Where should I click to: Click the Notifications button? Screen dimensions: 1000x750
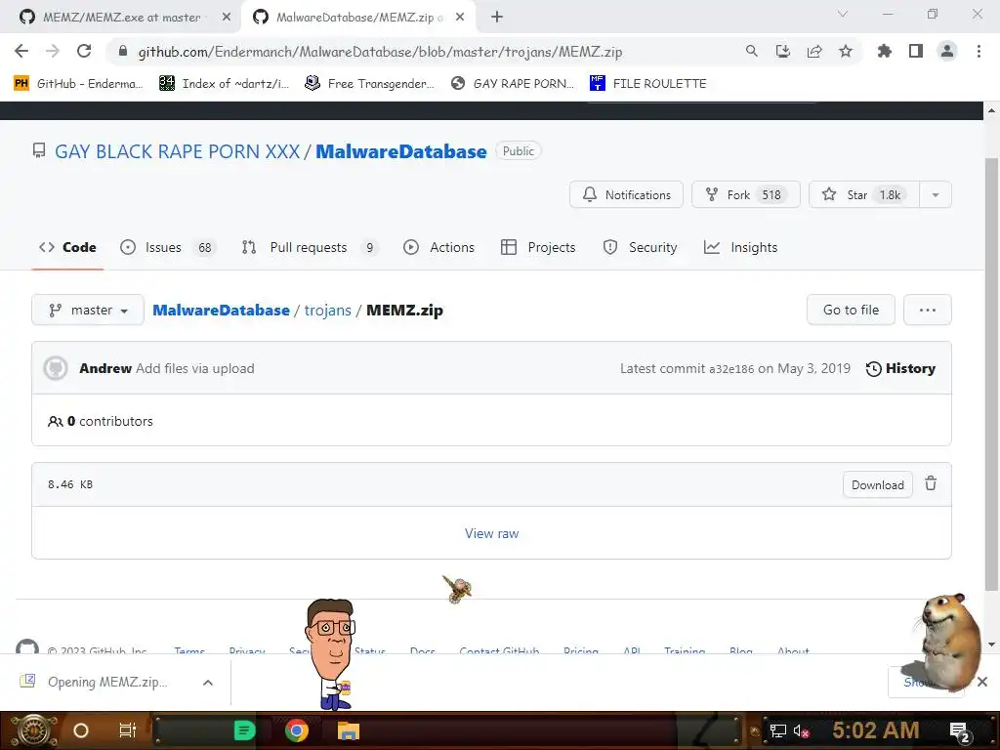click(x=626, y=194)
